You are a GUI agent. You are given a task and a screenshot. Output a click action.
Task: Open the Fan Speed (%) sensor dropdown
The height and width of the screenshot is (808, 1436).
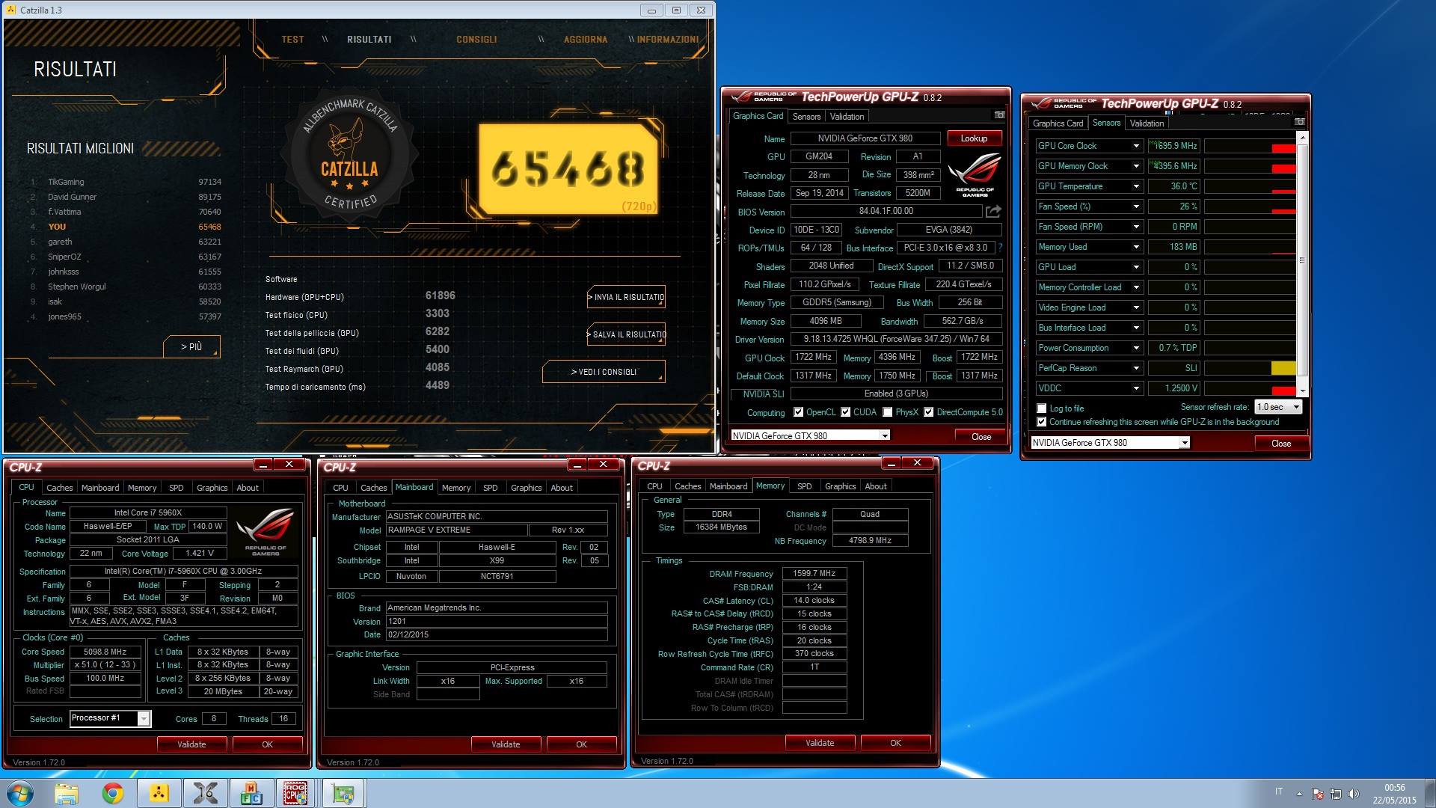tap(1136, 206)
